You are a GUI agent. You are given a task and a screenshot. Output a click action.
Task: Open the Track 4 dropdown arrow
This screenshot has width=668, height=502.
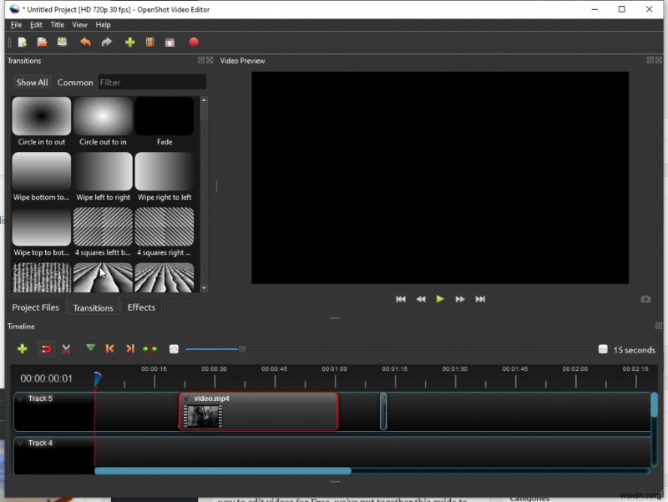[20, 444]
